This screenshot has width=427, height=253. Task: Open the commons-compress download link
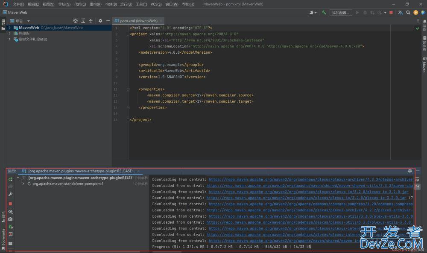tap(311, 204)
